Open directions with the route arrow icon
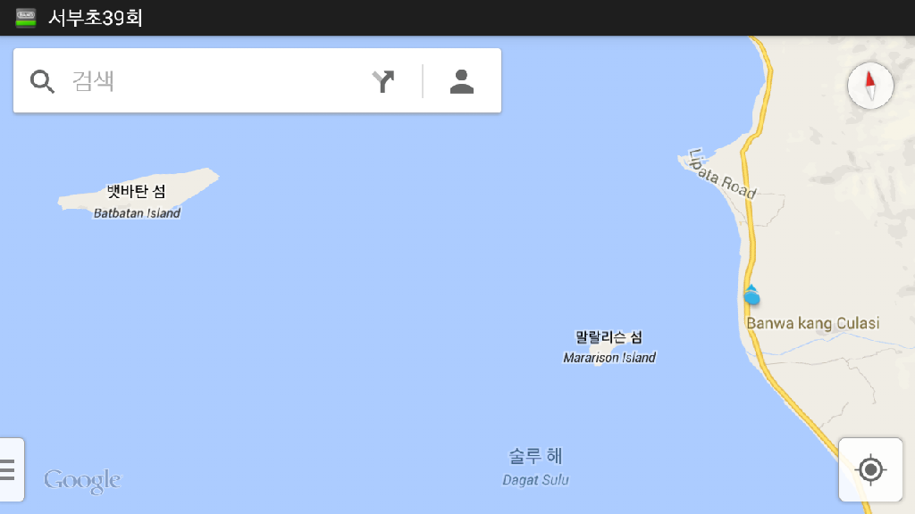This screenshot has width=915, height=514. (x=383, y=81)
